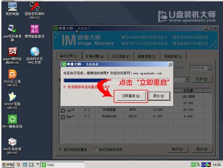The height and width of the screenshot is (168, 223).
Task: Tick the F: UPANDASHI drive checkbox
Action: (x=62, y=117)
